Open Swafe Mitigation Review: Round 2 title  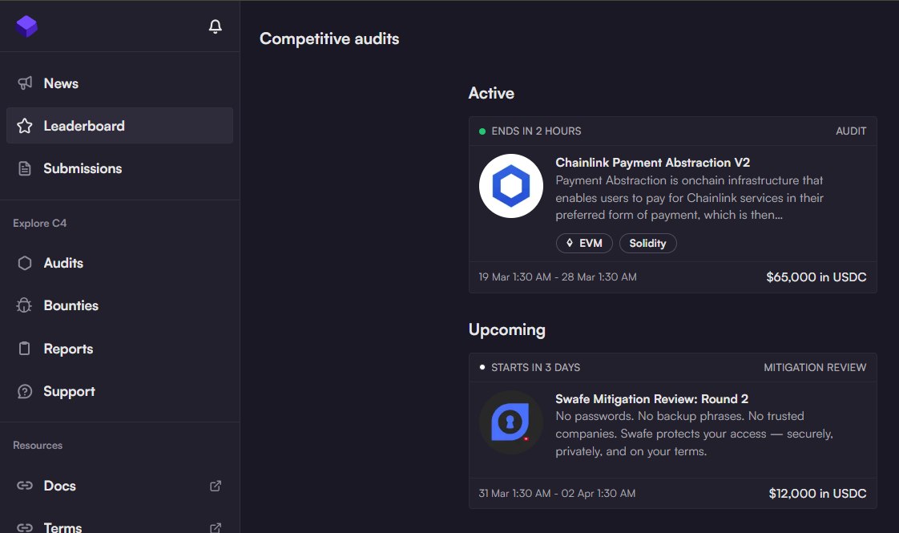pyautogui.click(x=652, y=398)
